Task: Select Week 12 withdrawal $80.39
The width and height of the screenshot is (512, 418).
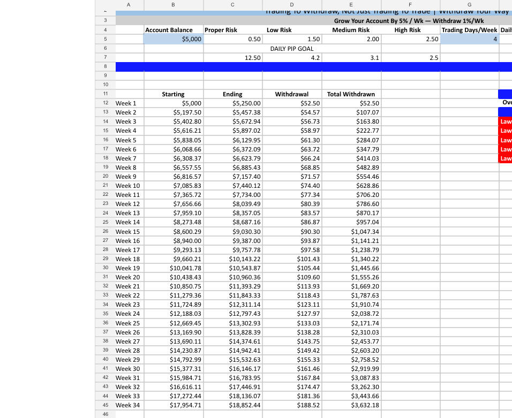Action: 292,204
